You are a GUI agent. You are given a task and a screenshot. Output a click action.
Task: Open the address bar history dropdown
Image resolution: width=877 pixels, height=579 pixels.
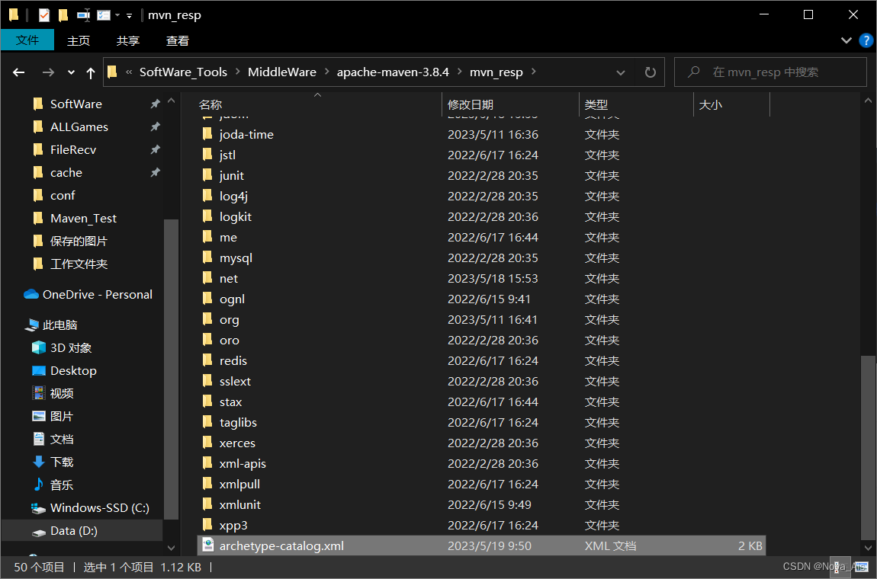coord(620,72)
